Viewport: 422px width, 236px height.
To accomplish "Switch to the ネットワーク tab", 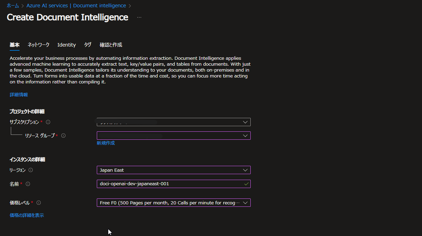I will [39, 45].
